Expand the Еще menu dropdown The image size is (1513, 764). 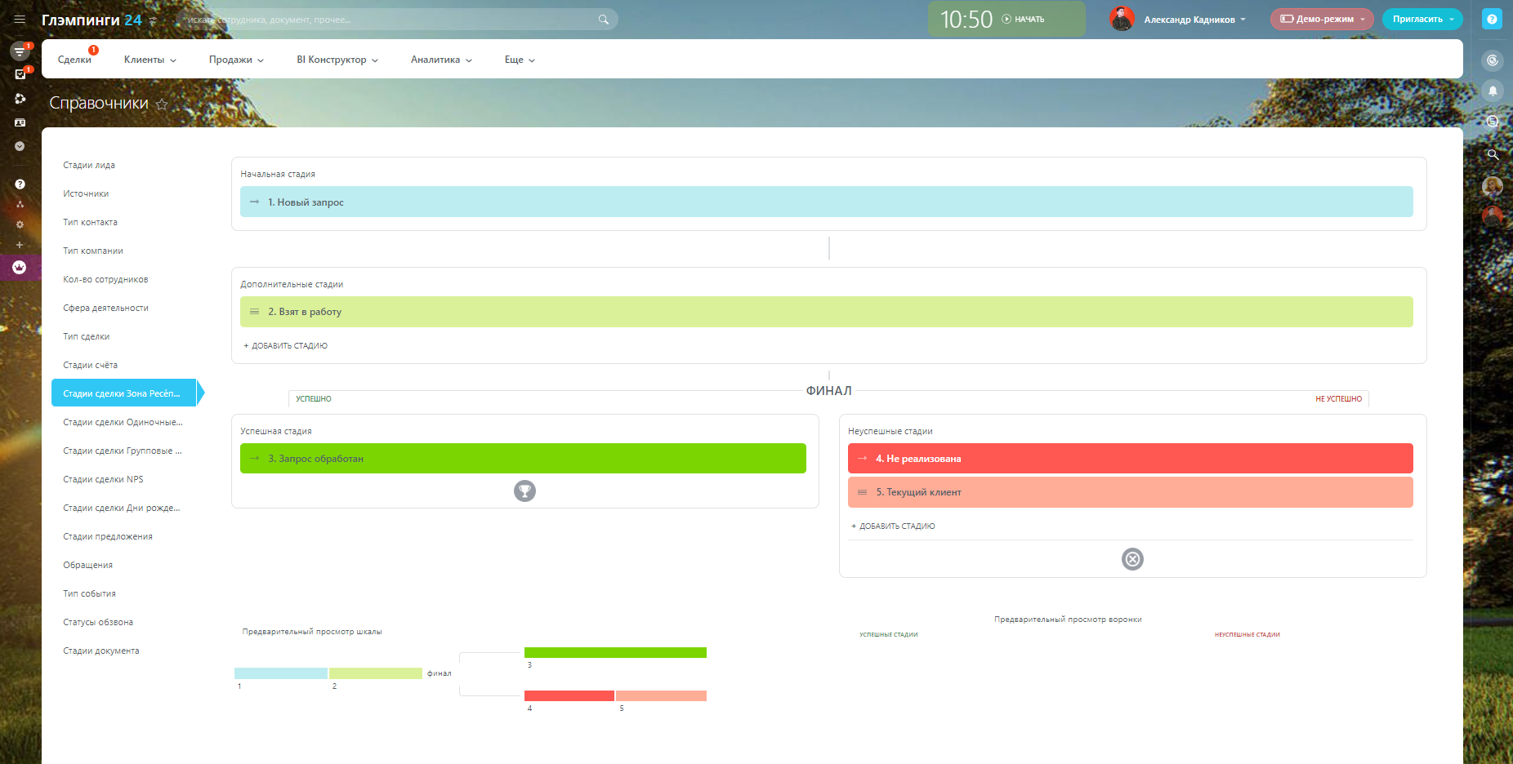520,60
